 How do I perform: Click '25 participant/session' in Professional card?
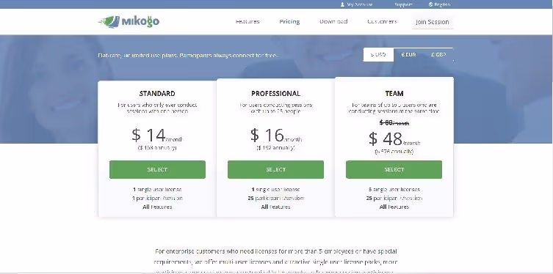(x=276, y=198)
